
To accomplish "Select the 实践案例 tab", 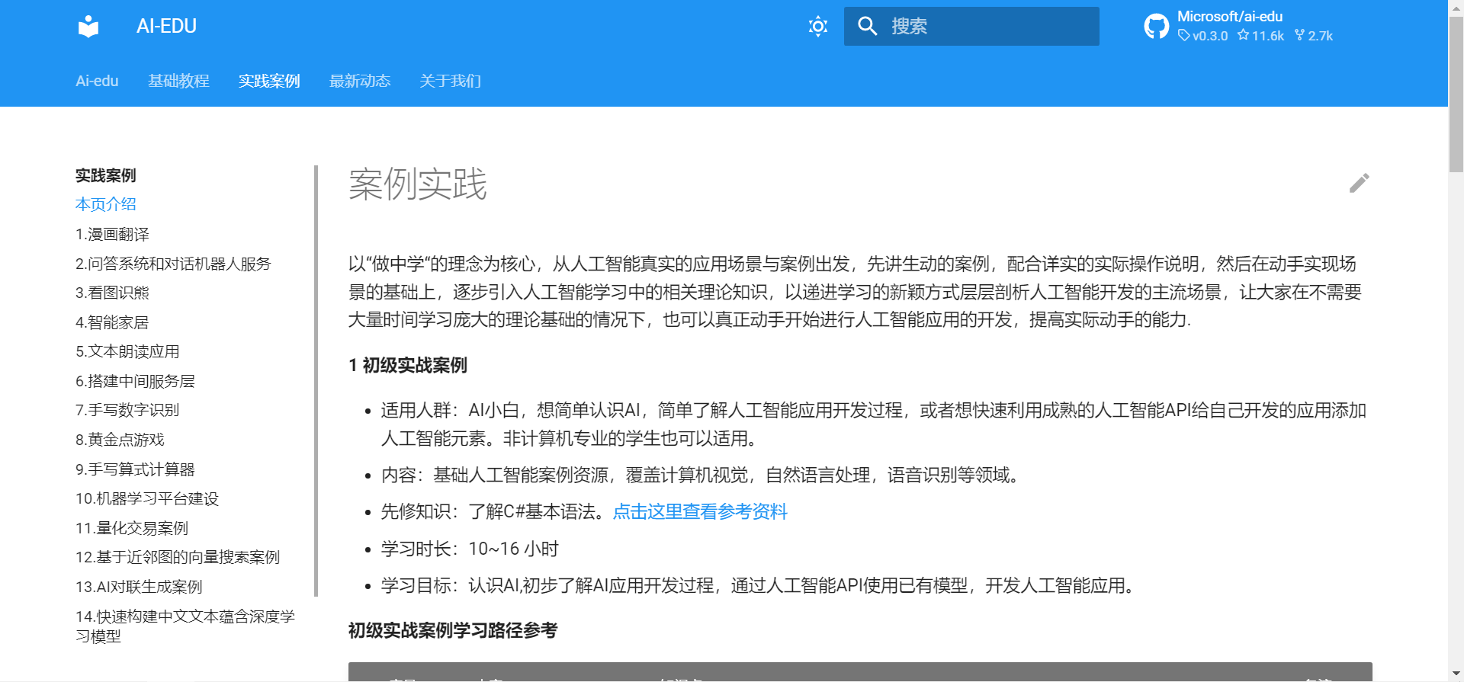I will (269, 81).
